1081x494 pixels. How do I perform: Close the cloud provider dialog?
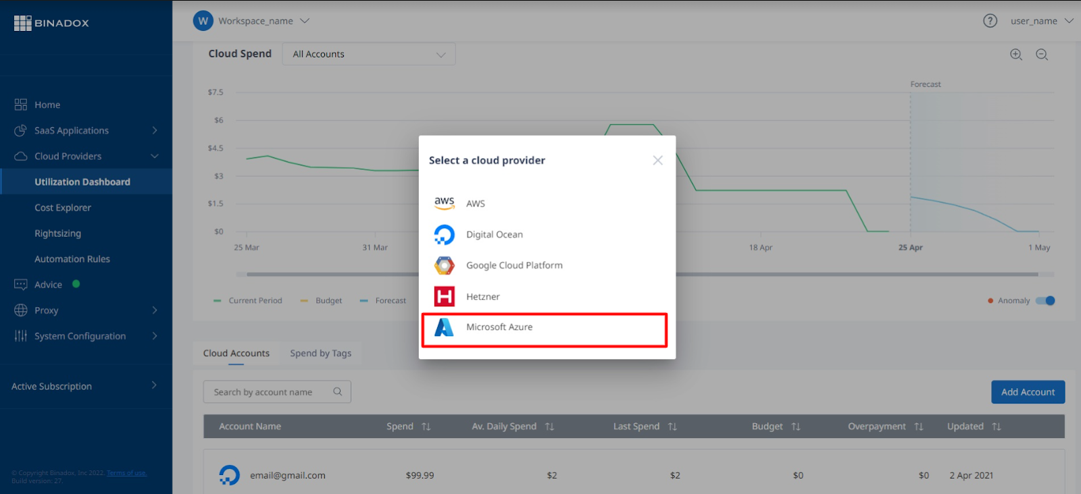coord(657,160)
